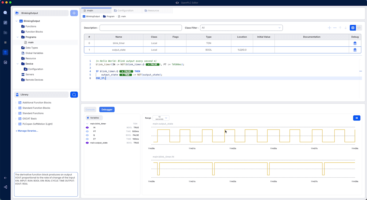The height and width of the screenshot is (200, 367).
Task: Switch the variables view to table mode
Action: (x=353, y=28)
